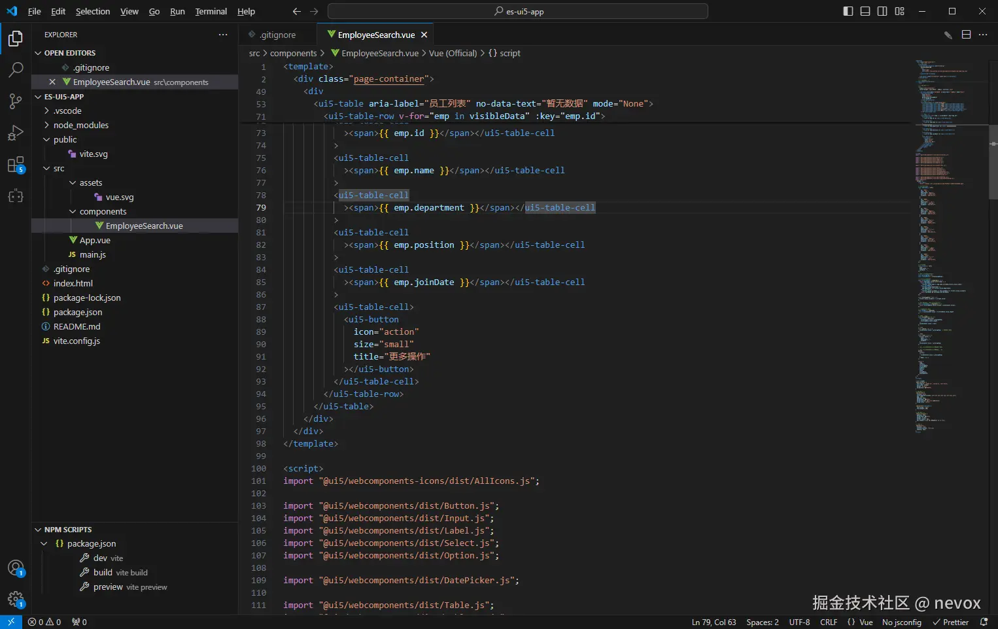998x629 pixels.
Task: Click the CRLF line ending indicator
Action: click(829, 622)
